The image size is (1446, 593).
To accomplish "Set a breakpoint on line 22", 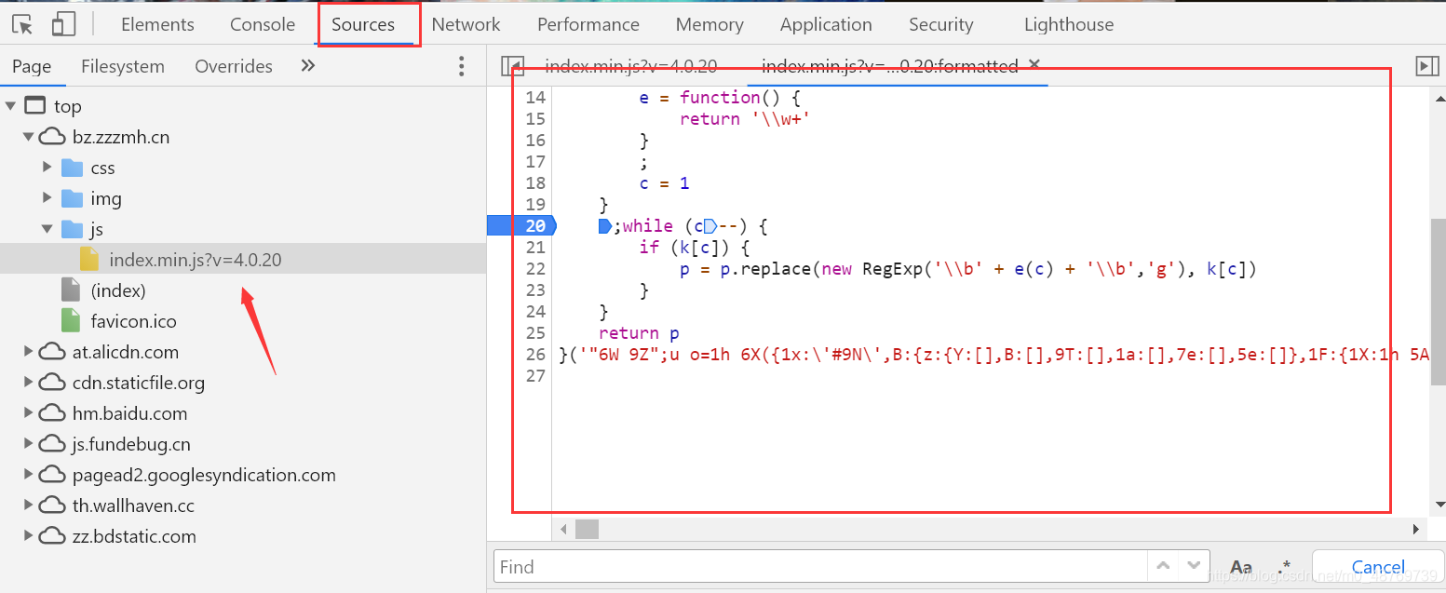I will pos(534,269).
